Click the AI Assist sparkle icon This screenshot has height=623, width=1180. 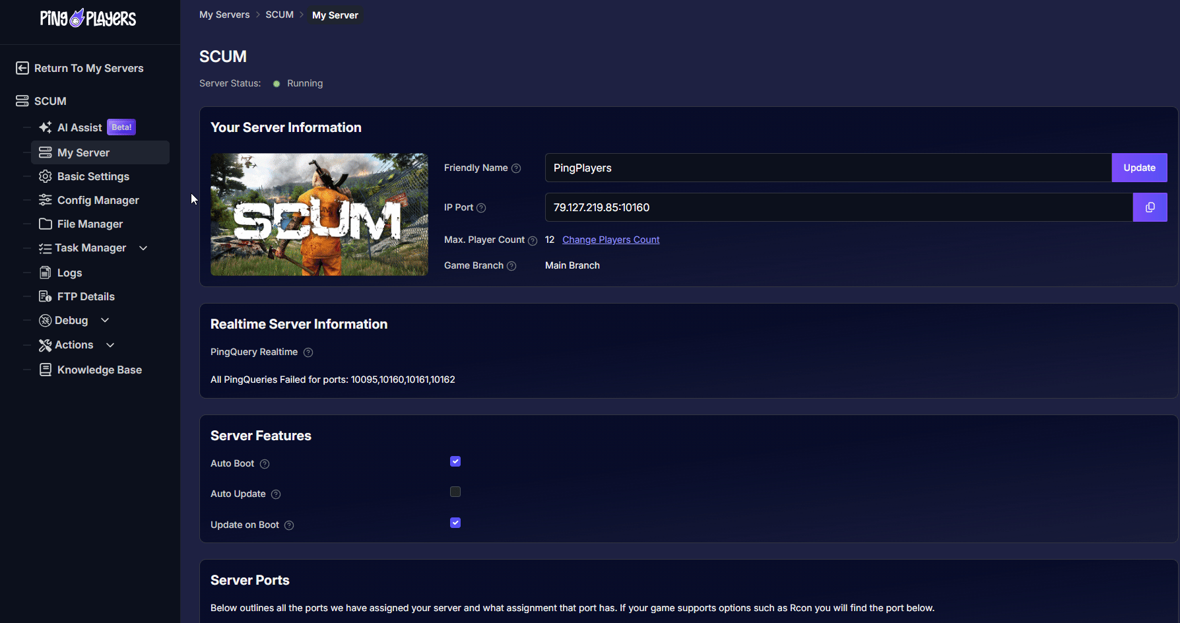pos(46,127)
